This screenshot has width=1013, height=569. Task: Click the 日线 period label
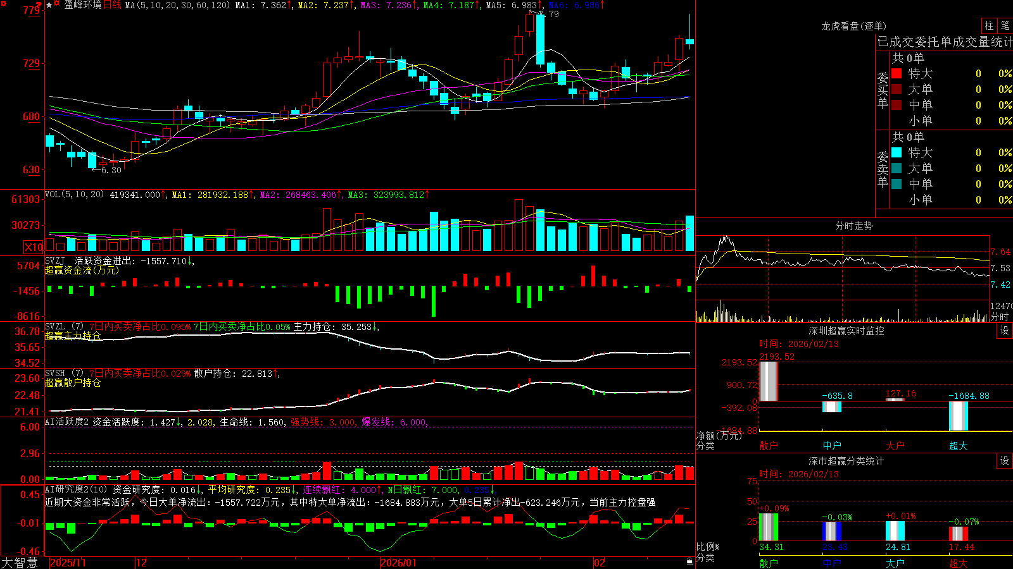tap(112, 5)
